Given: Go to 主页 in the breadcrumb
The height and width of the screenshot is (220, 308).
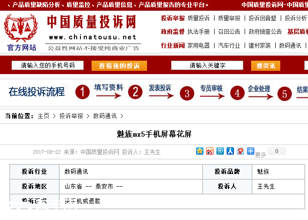Looking at the screenshot, I should (43, 116).
